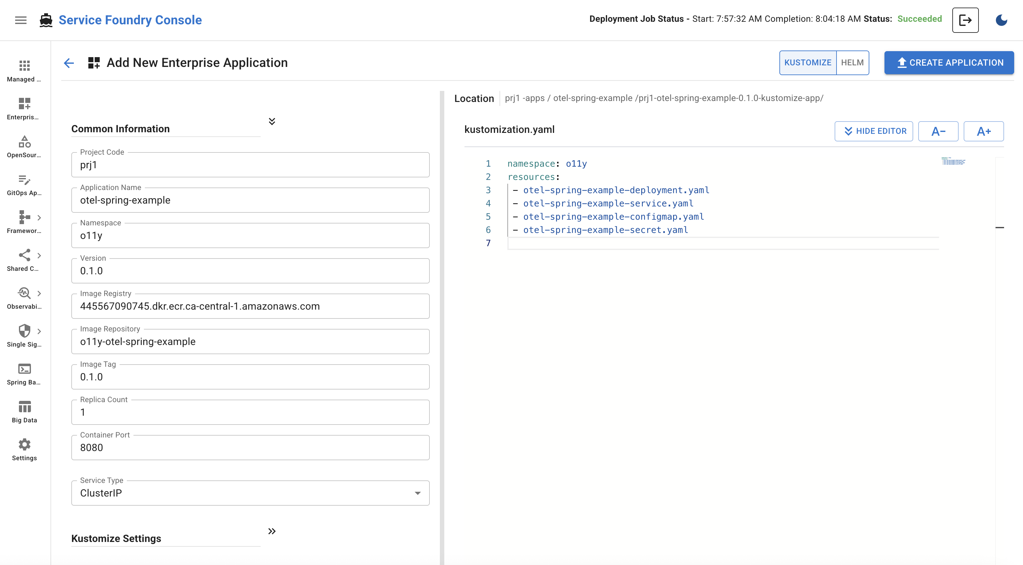Viewport: 1023px width, 565px height.
Task: Edit the Image Repository field
Action: pos(250,341)
